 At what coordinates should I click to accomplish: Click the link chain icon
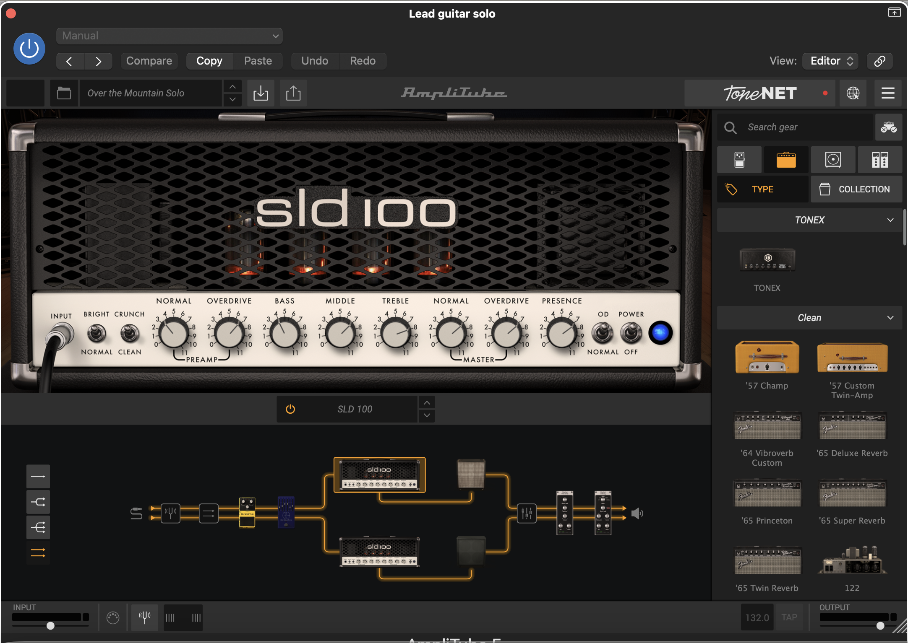(x=880, y=61)
